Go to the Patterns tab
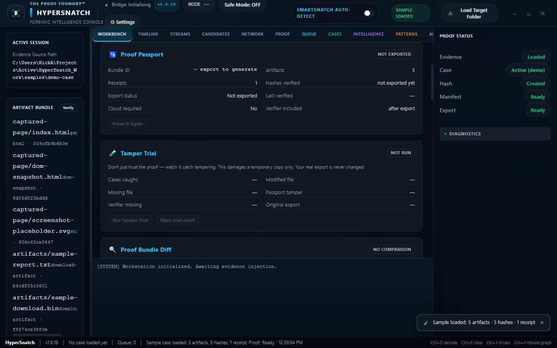The image size is (557, 348). point(407,34)
